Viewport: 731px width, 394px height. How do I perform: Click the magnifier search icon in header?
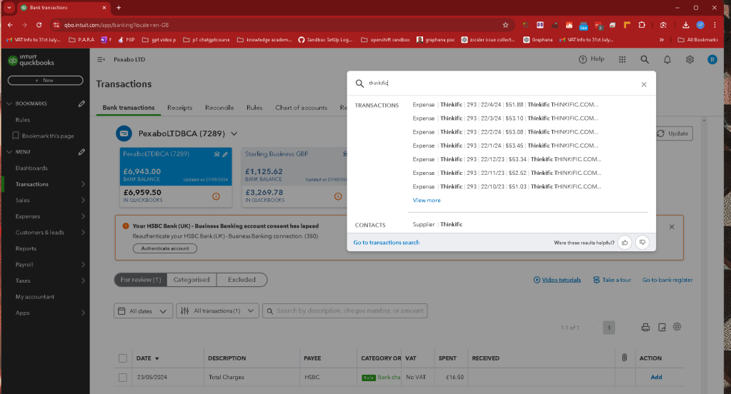[x=645, y=60]
